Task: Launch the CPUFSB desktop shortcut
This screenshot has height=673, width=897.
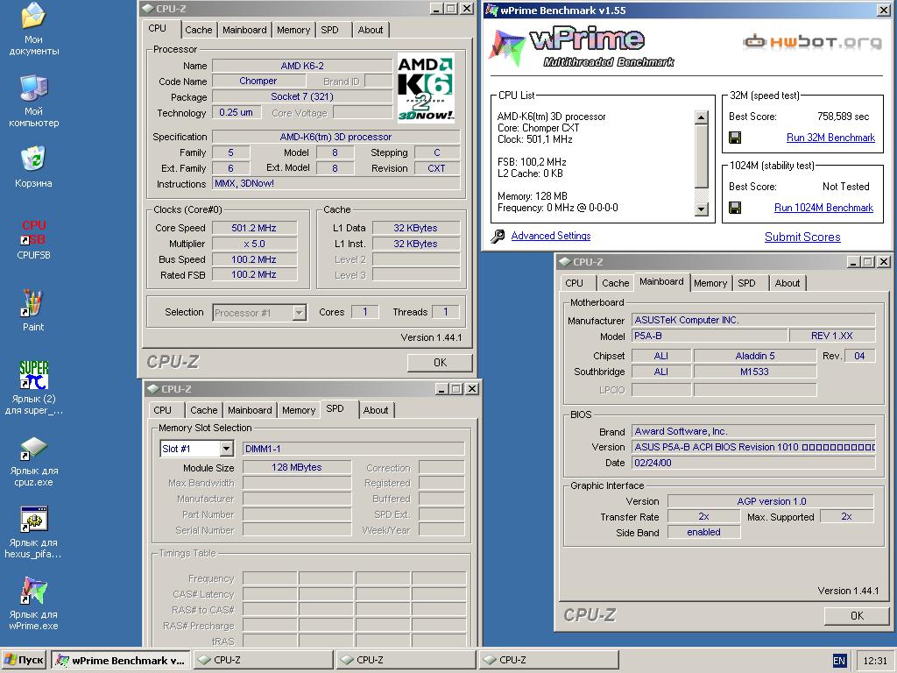Action: [33, 231]
